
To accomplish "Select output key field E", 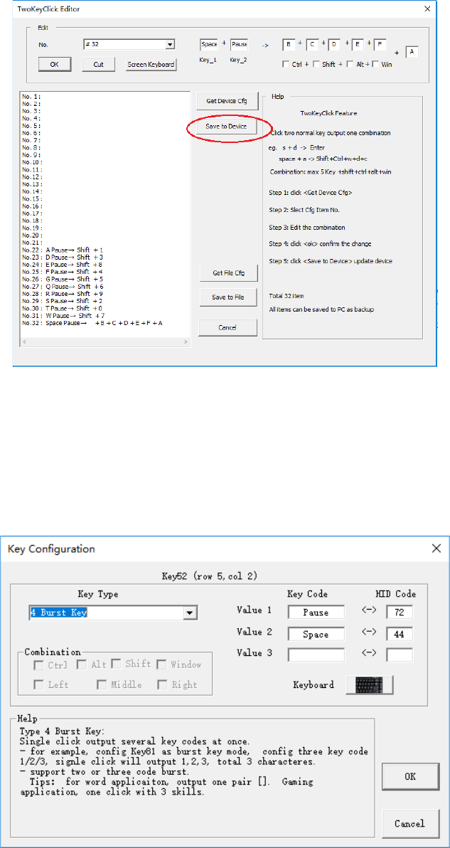I will tap(358, 44).
